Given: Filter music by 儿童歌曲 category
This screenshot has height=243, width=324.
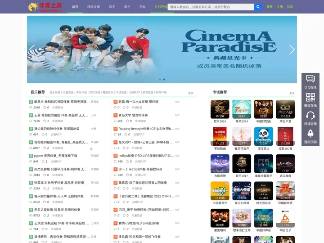Looking at the screenshot, I should pos(68,92).
